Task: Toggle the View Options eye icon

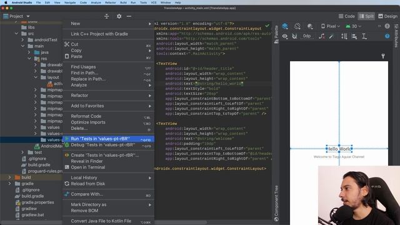Action: (x=285, y=36)
